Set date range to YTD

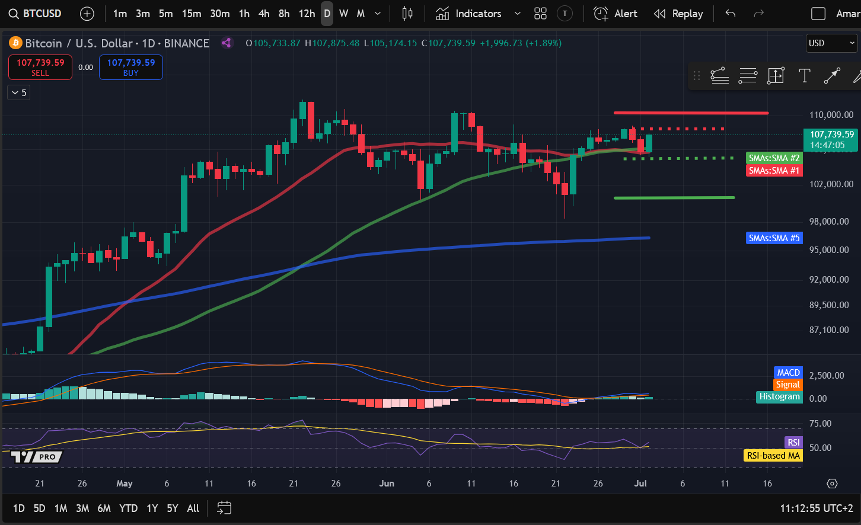128,508
